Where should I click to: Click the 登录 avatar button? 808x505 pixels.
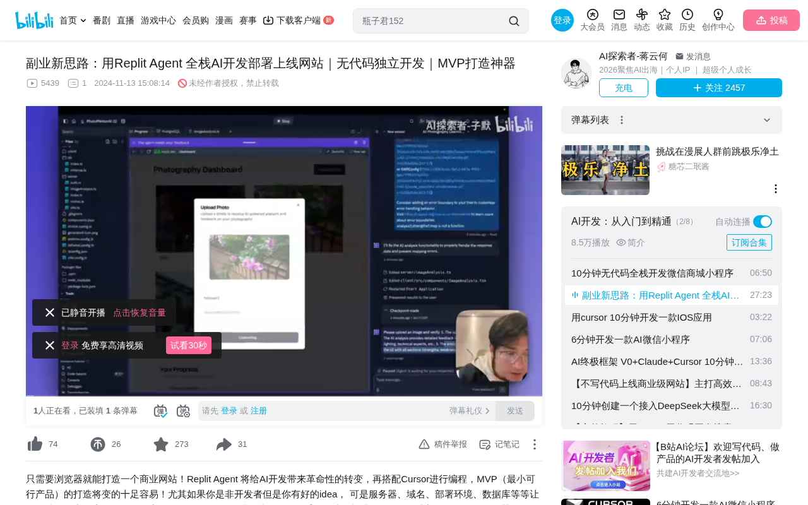tap(562, 20)
